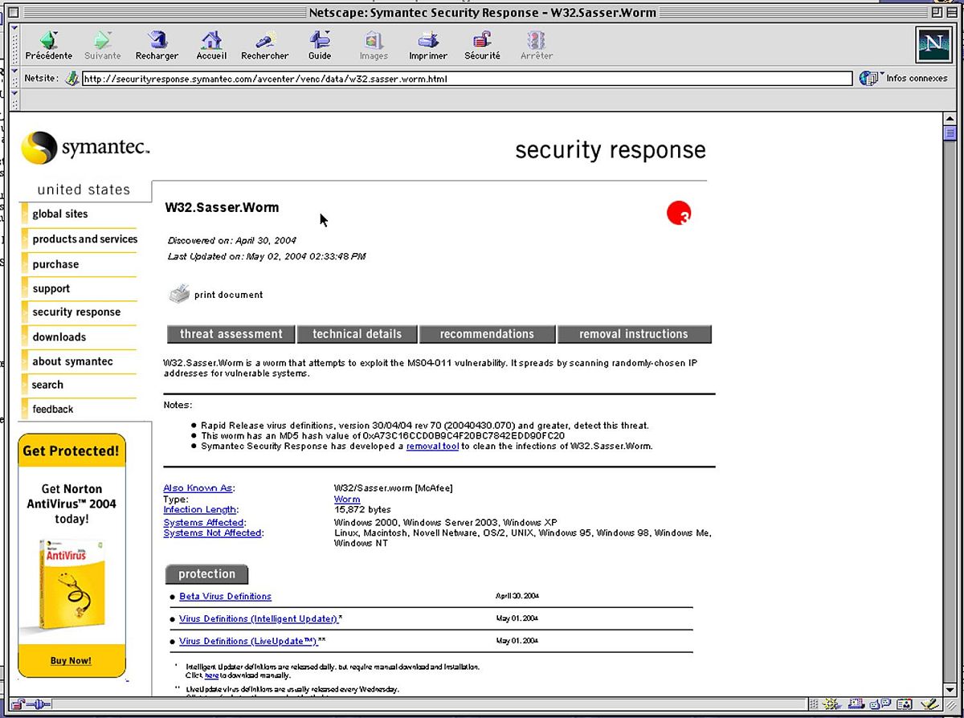Open the Systems Affected link

point(203,523)
